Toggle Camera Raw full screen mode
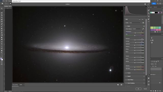163x92 pixels. 148,4
